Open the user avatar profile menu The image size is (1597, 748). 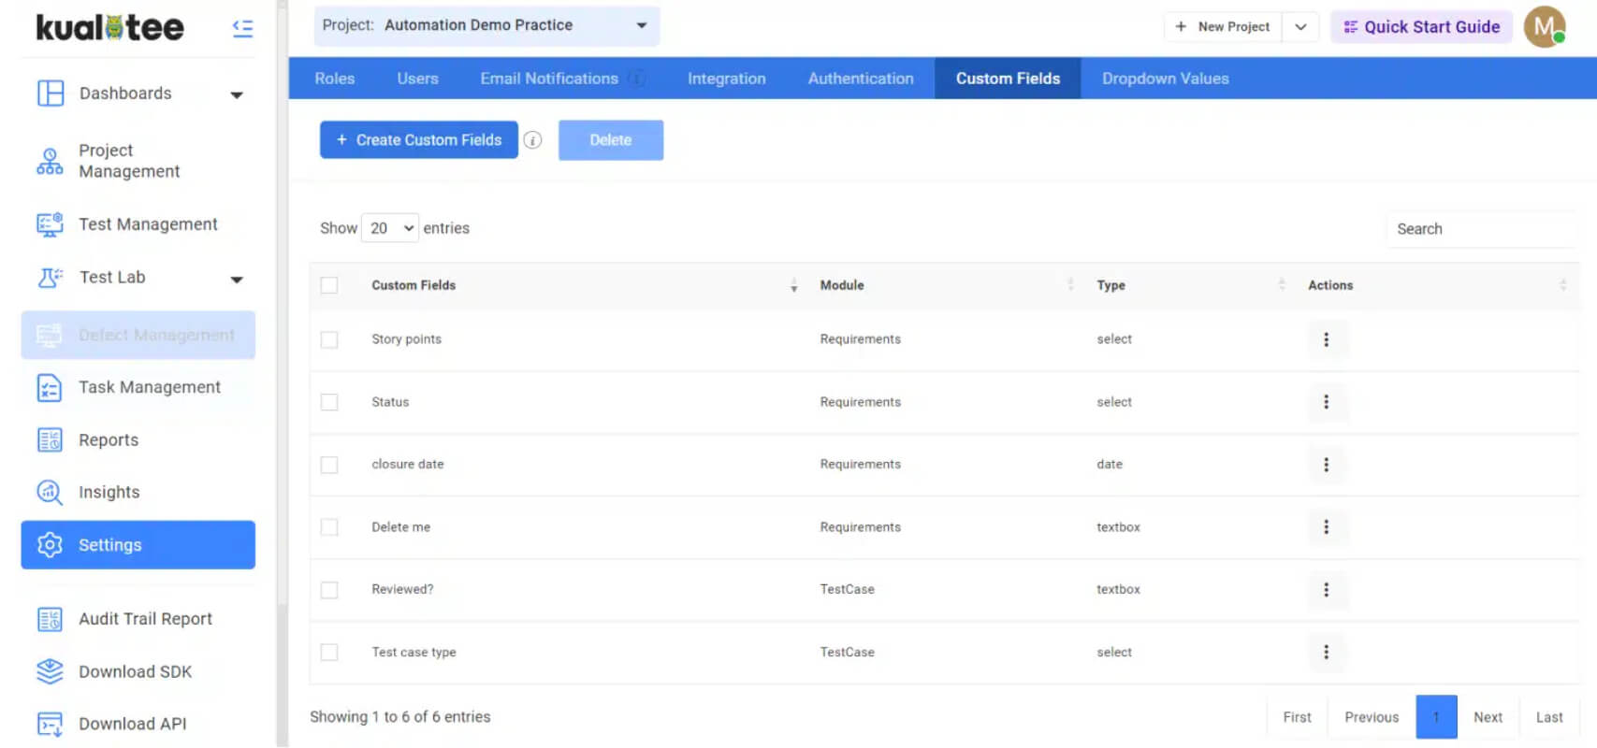[x=1545, y=27]
